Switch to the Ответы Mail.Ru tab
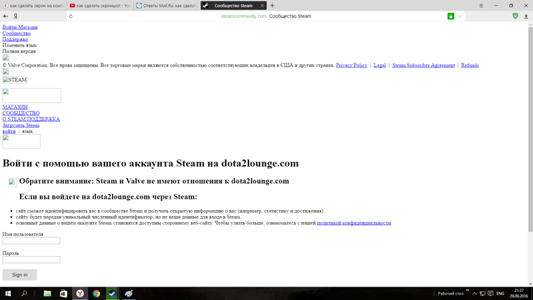 pos(167,5)
